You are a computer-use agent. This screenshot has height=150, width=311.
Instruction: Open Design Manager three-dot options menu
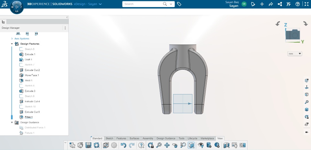(65, 28)
